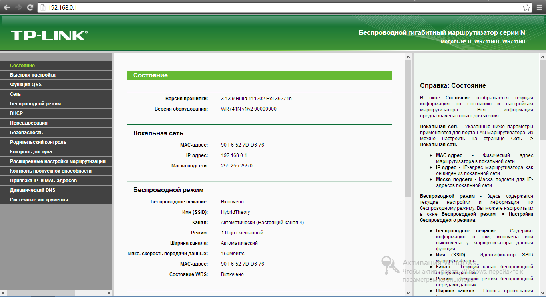Click the Имя (SSID) label
Image resolution: width=546 pixels, height=298 pixels.
(195, 212)
